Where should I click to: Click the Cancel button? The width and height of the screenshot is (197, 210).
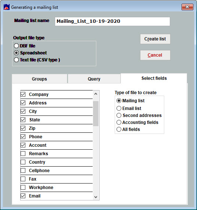(x=155, y=55)
